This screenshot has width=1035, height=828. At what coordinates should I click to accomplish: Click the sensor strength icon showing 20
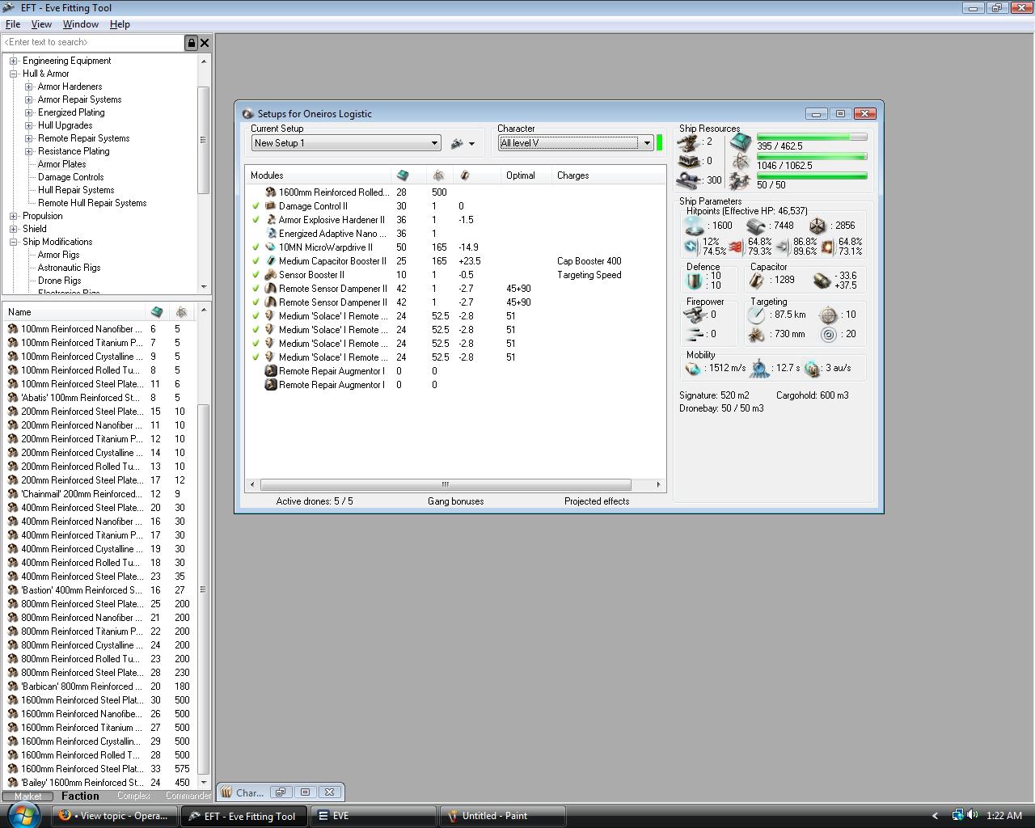(x=828, y=334)
